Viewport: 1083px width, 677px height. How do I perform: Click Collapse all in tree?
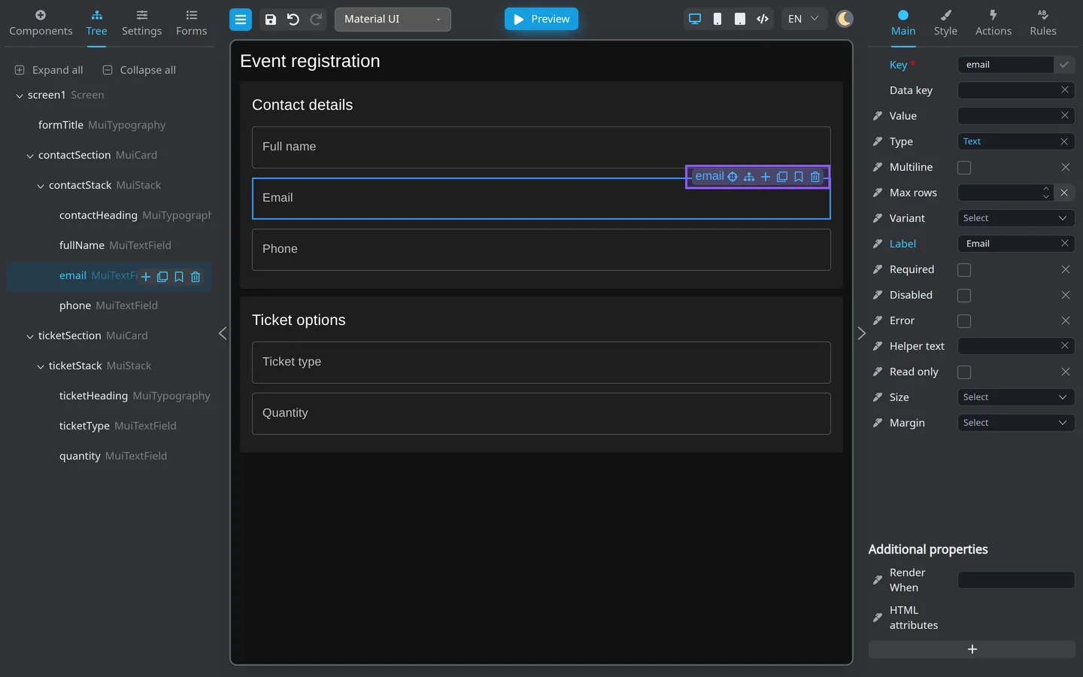tap(139, 70)
